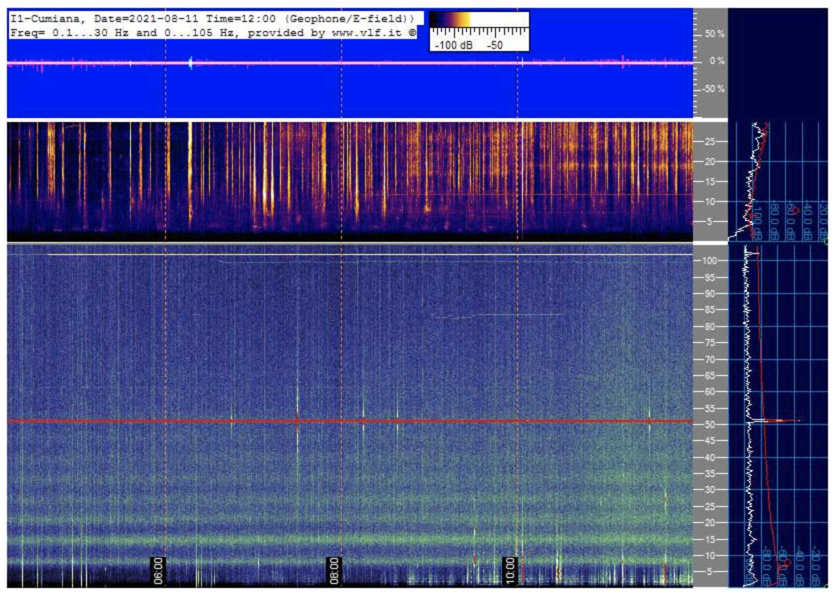Click the 95 Hz label on the lower spectrogram axis

click(x=710, y=277)
